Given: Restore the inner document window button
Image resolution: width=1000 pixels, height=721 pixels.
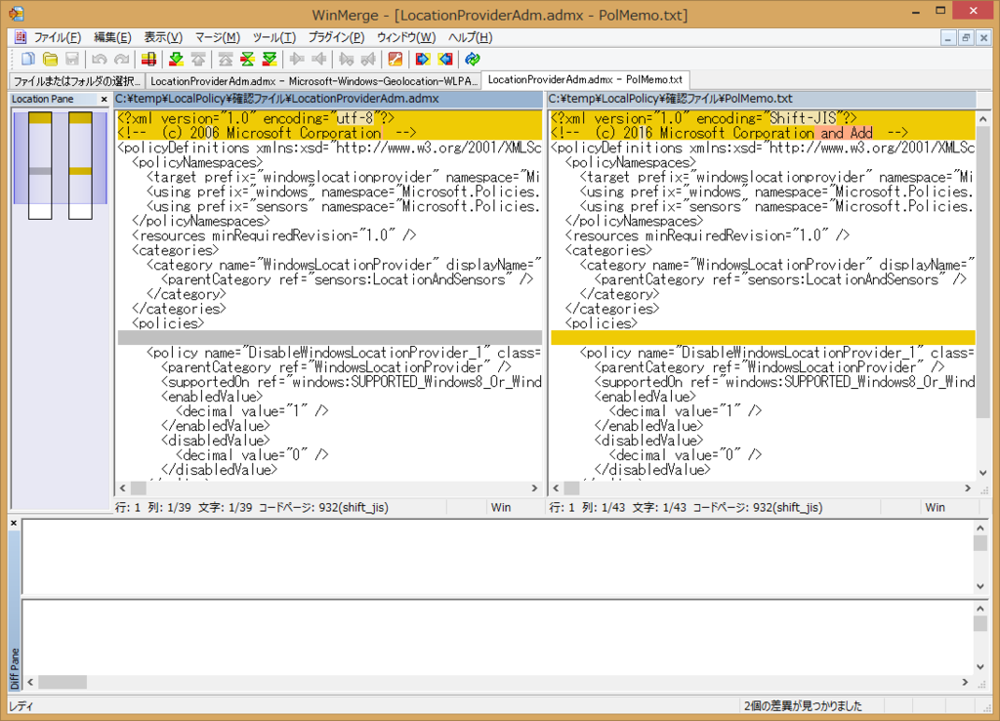Looking at the screenshot, I should pyautogui.click(x=966, y=38).
